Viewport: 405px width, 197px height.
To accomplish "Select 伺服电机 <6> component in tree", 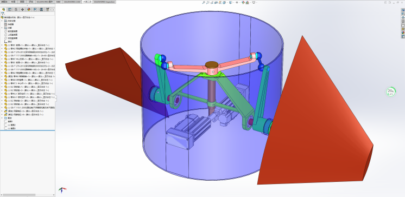I will [24, 115].
